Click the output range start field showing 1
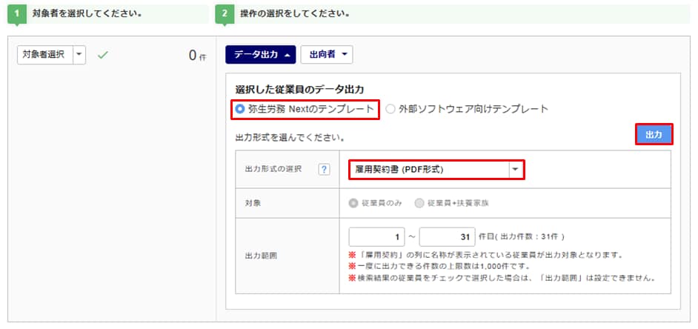 (376, 237)
